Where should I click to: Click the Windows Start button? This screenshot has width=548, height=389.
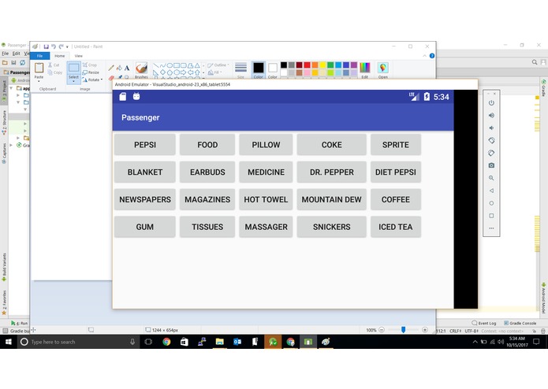pos(9,342)
